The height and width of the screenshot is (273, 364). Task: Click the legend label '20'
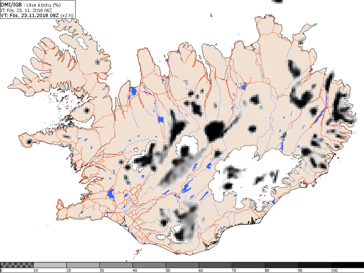pos(68,270)
